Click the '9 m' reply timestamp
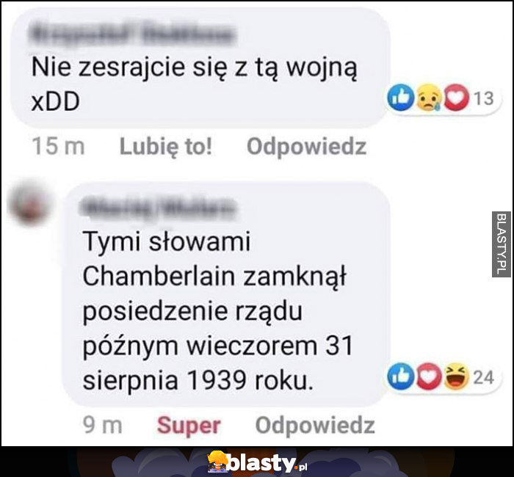 (x=102, y=425)
